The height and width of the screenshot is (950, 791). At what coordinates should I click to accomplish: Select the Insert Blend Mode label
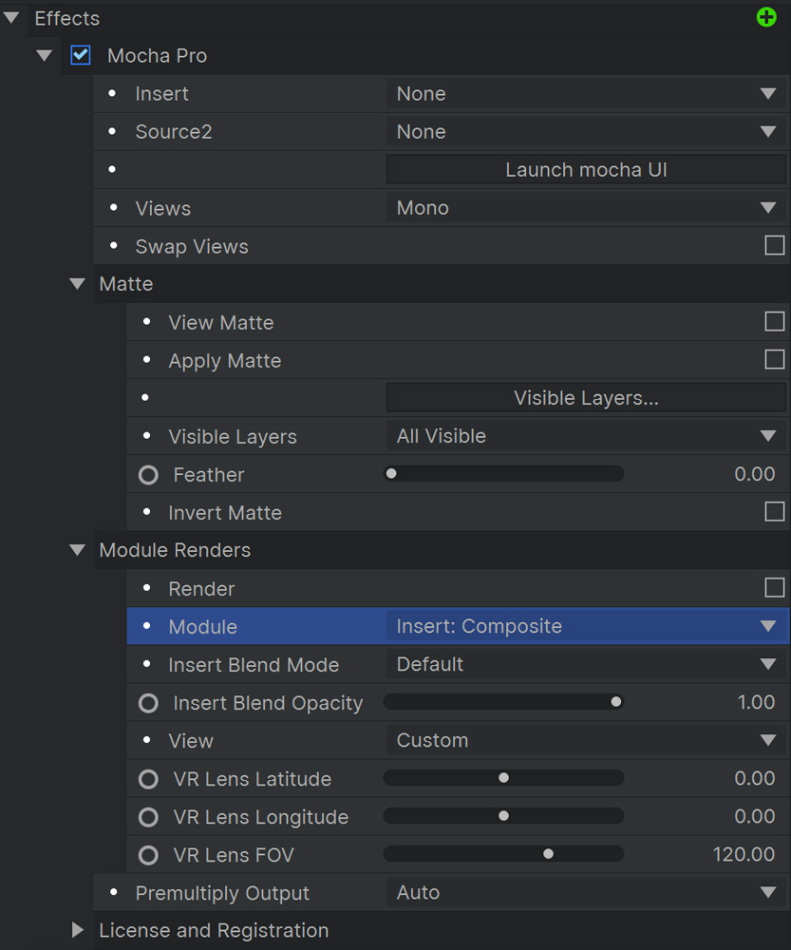[x=254, y=665]
